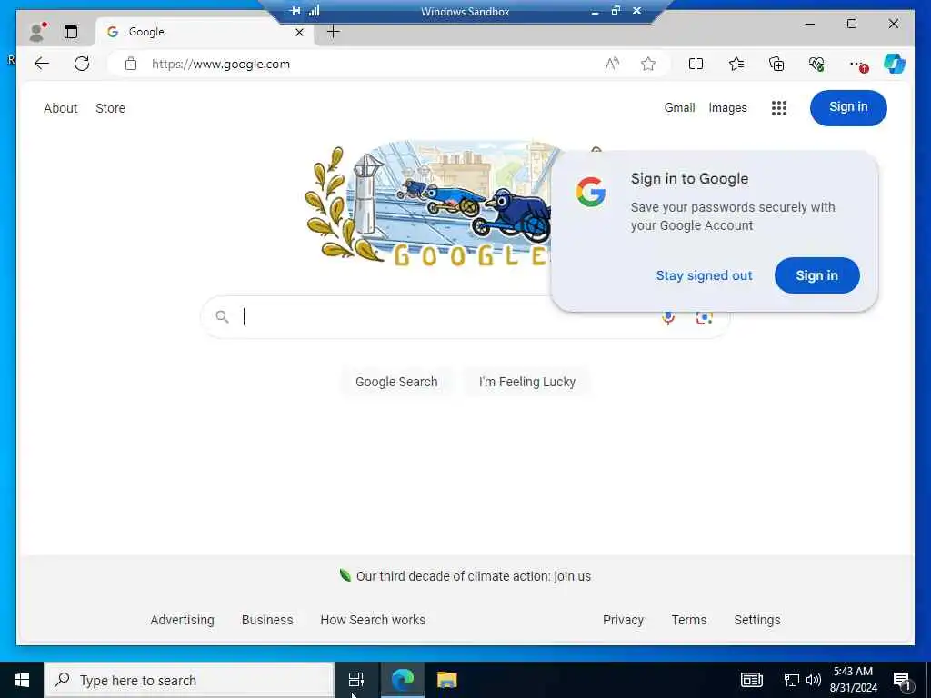Open the Privacy link

(623, 620)
